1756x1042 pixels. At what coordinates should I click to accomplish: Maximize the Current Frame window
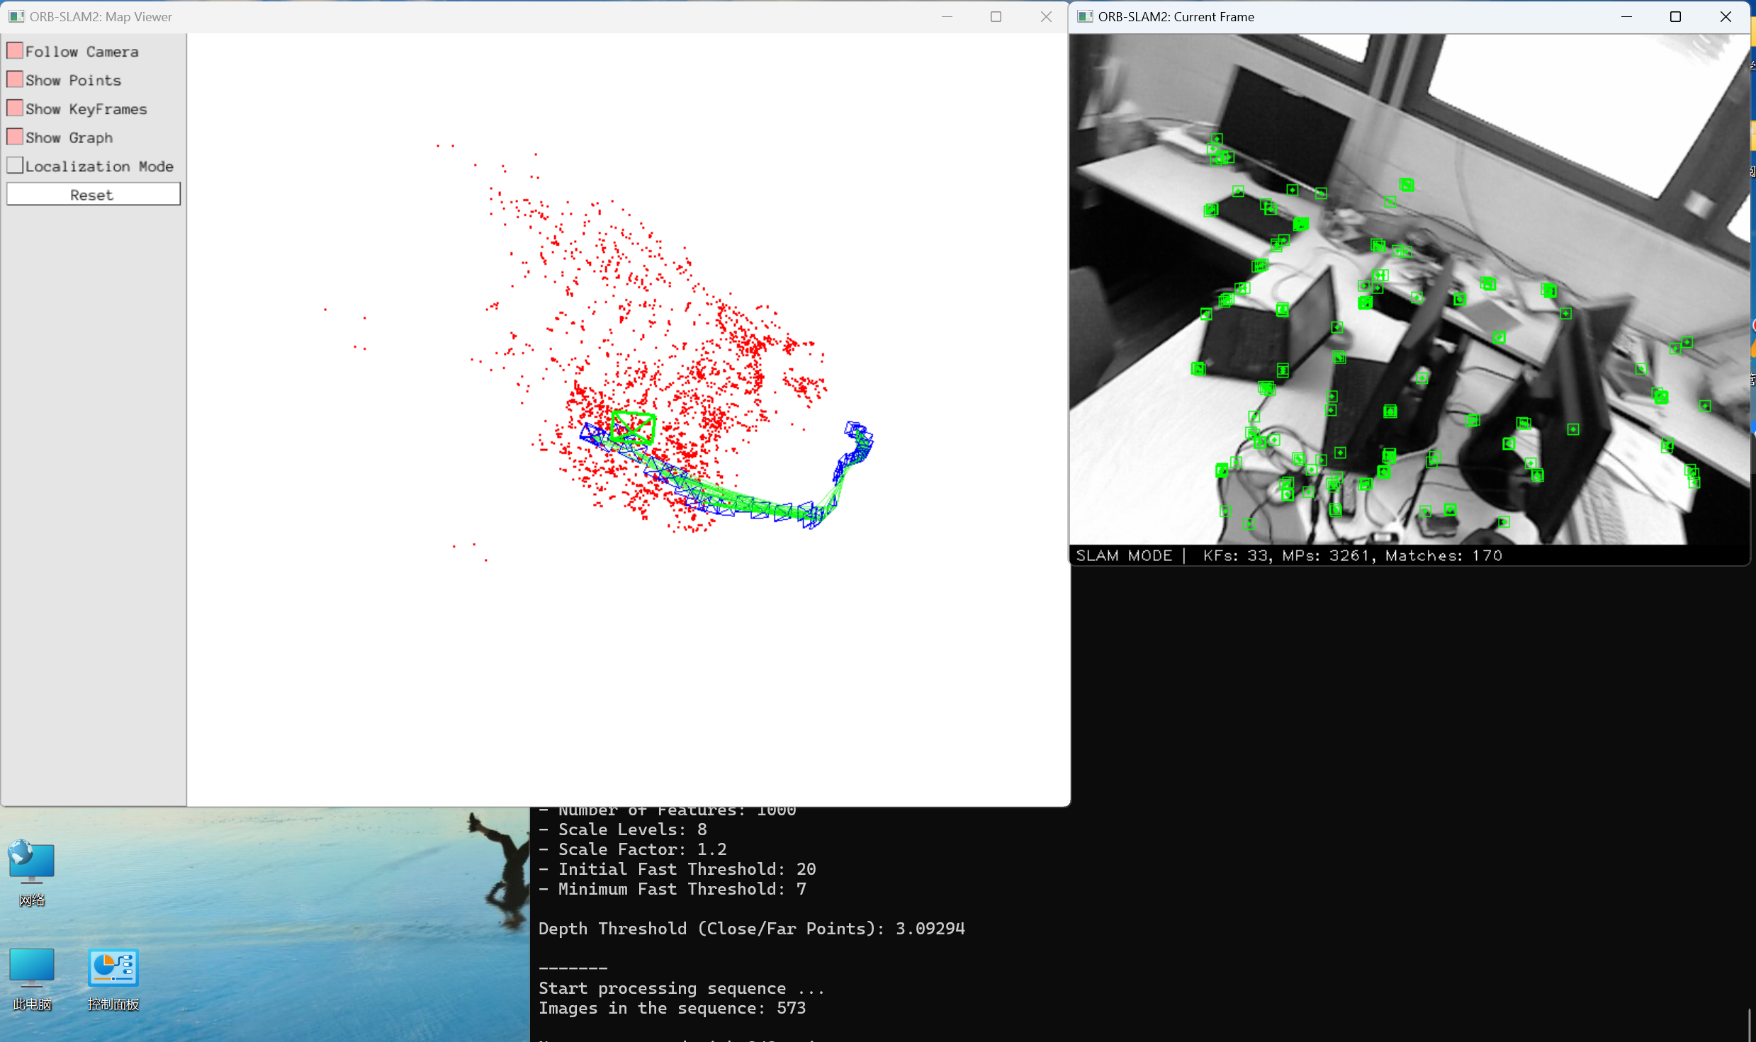1675,16
